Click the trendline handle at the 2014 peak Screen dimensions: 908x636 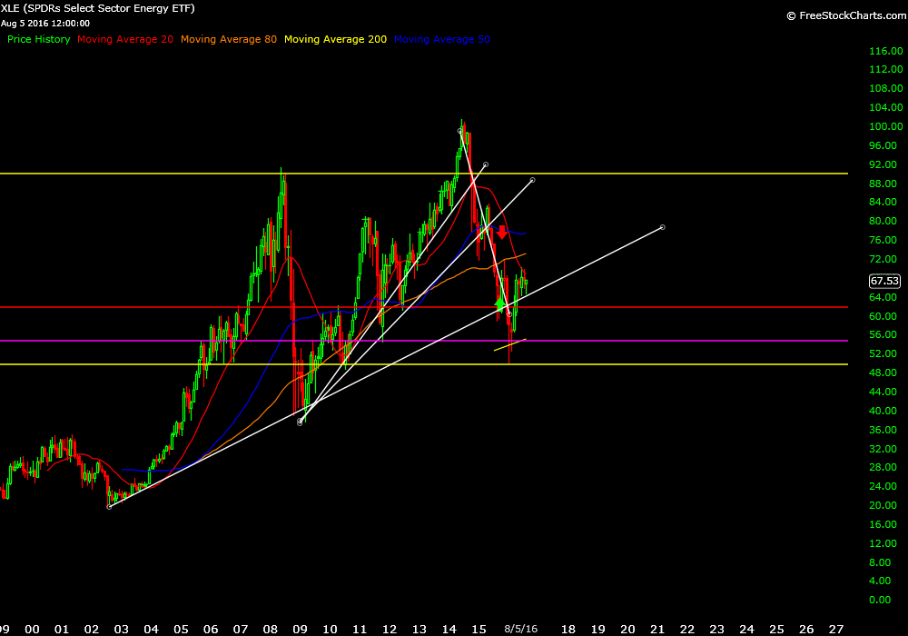click(x=460, y=131)
